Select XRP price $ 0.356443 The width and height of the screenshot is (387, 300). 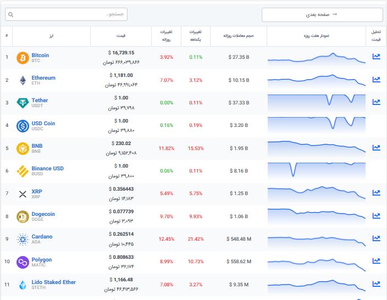pyautogui.click(x=121, y=189)
